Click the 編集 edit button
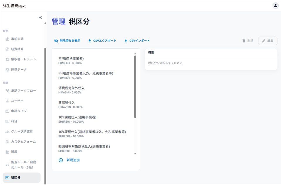The width and height of the screenshot is (282, 185). pyautogui.click(x=268, y=41)
